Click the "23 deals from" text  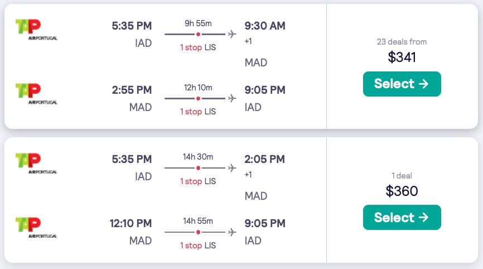tap(402, 42)
